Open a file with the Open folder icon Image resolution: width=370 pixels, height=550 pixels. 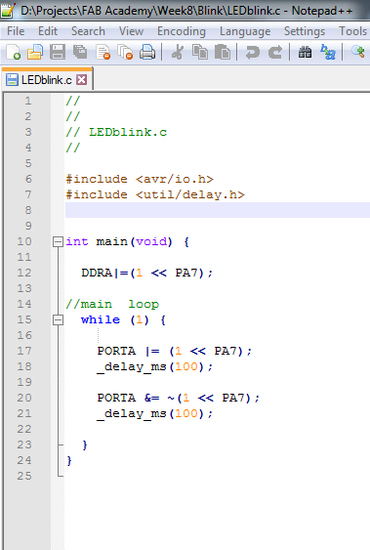(x=35, y=52)
